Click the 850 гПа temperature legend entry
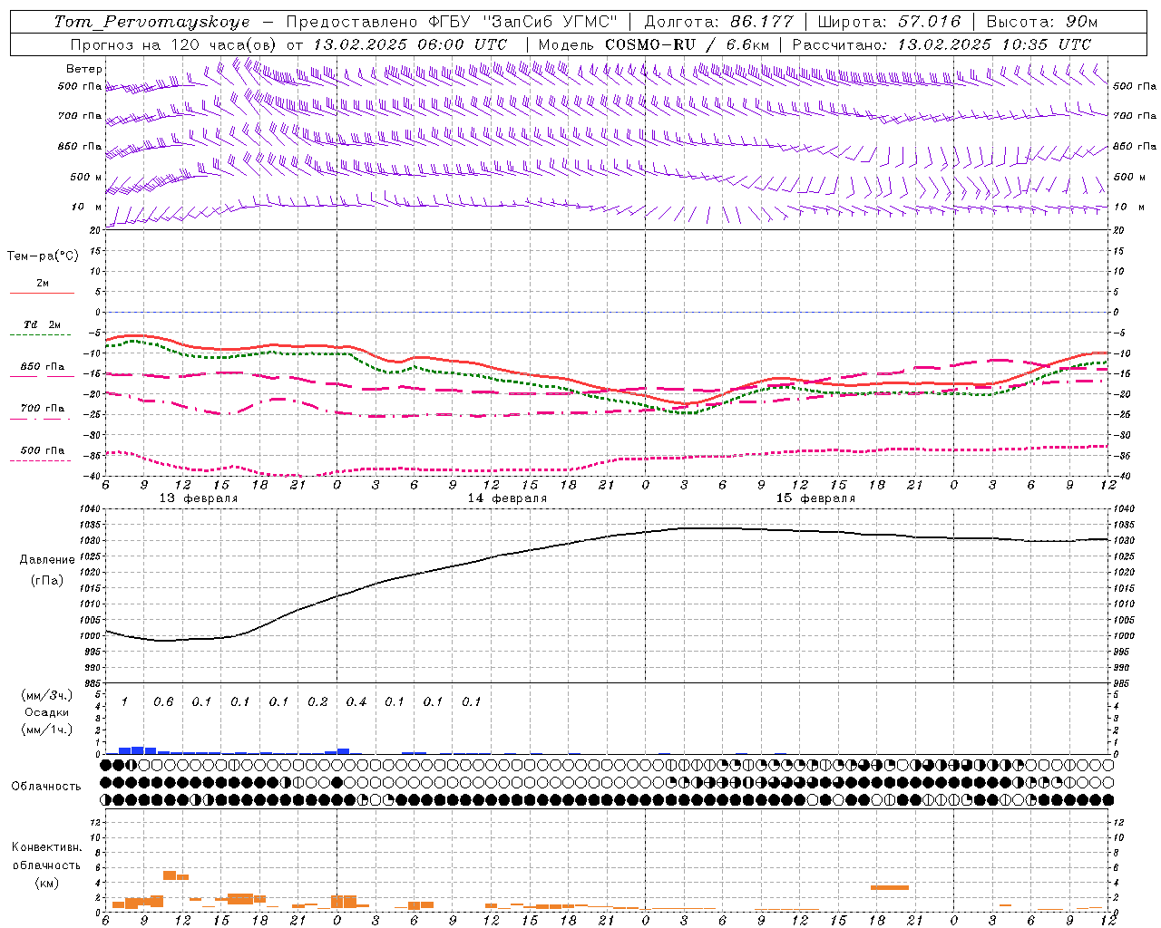 (43, 366)
